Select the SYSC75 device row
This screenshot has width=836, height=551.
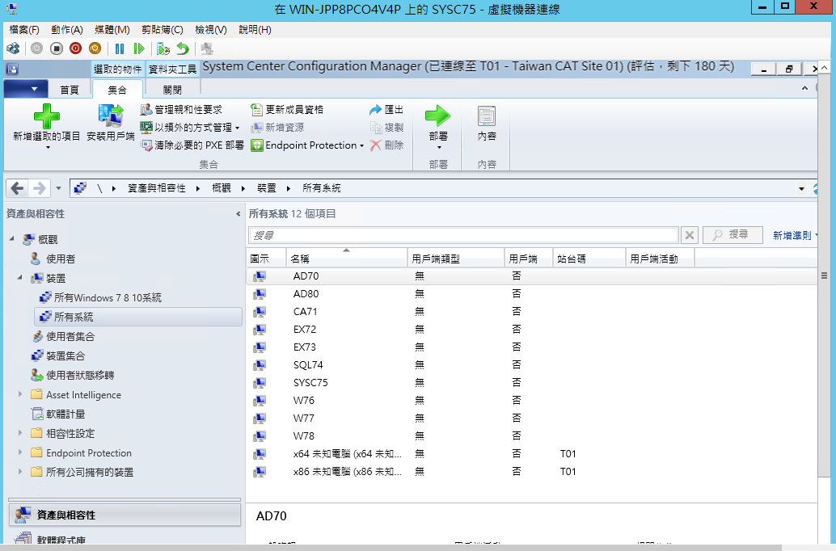531,383
